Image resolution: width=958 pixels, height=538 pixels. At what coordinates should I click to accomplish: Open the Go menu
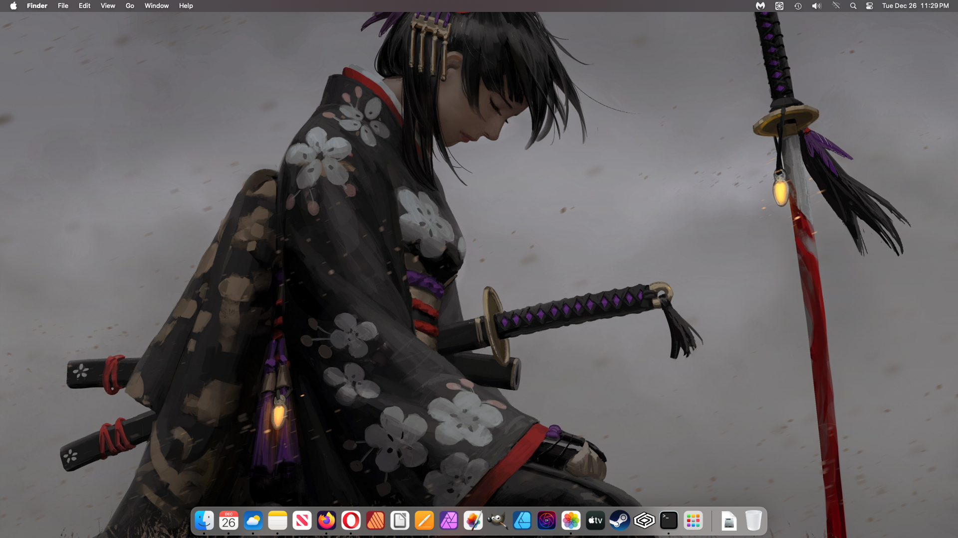(130, 6)
